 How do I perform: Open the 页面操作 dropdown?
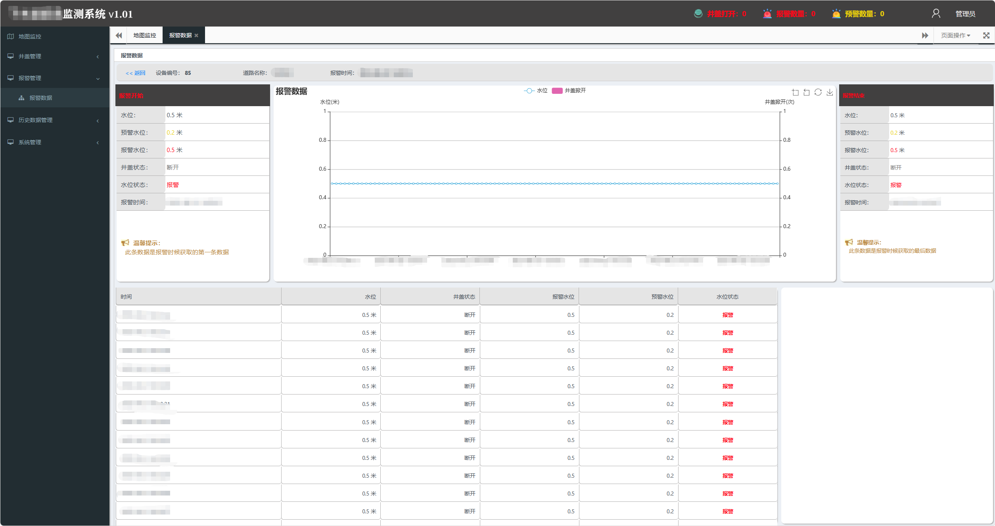(x=955, y=35)
